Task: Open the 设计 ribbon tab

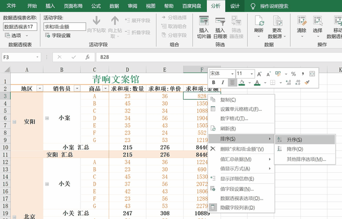Action: [235, 6]
